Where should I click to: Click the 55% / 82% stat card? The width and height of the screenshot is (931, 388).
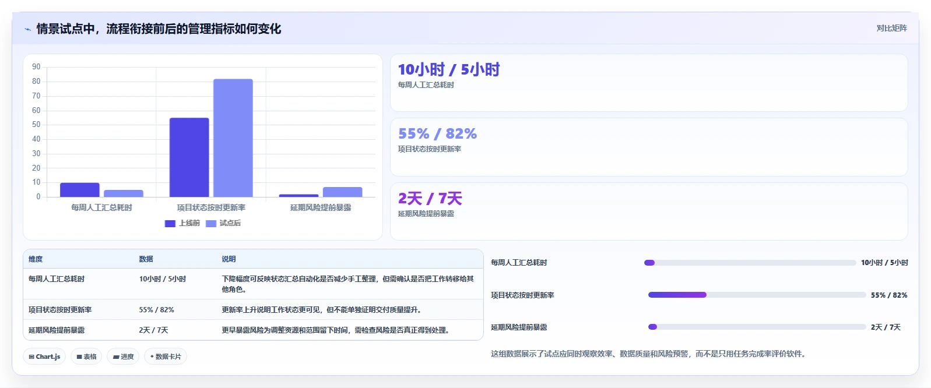tap(649, 147)
